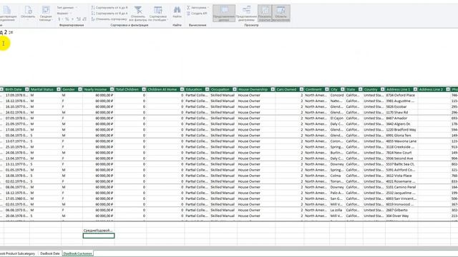
Task: Click the percent format icon
Action: click(x=67, y=19)
